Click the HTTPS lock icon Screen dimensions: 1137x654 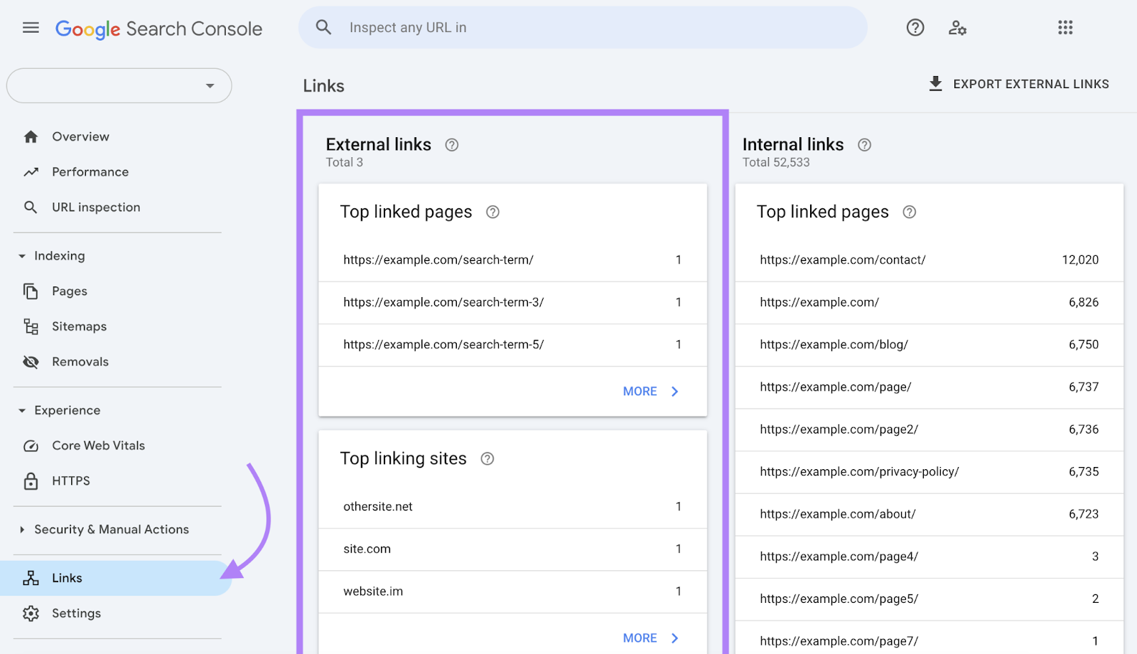31,481
